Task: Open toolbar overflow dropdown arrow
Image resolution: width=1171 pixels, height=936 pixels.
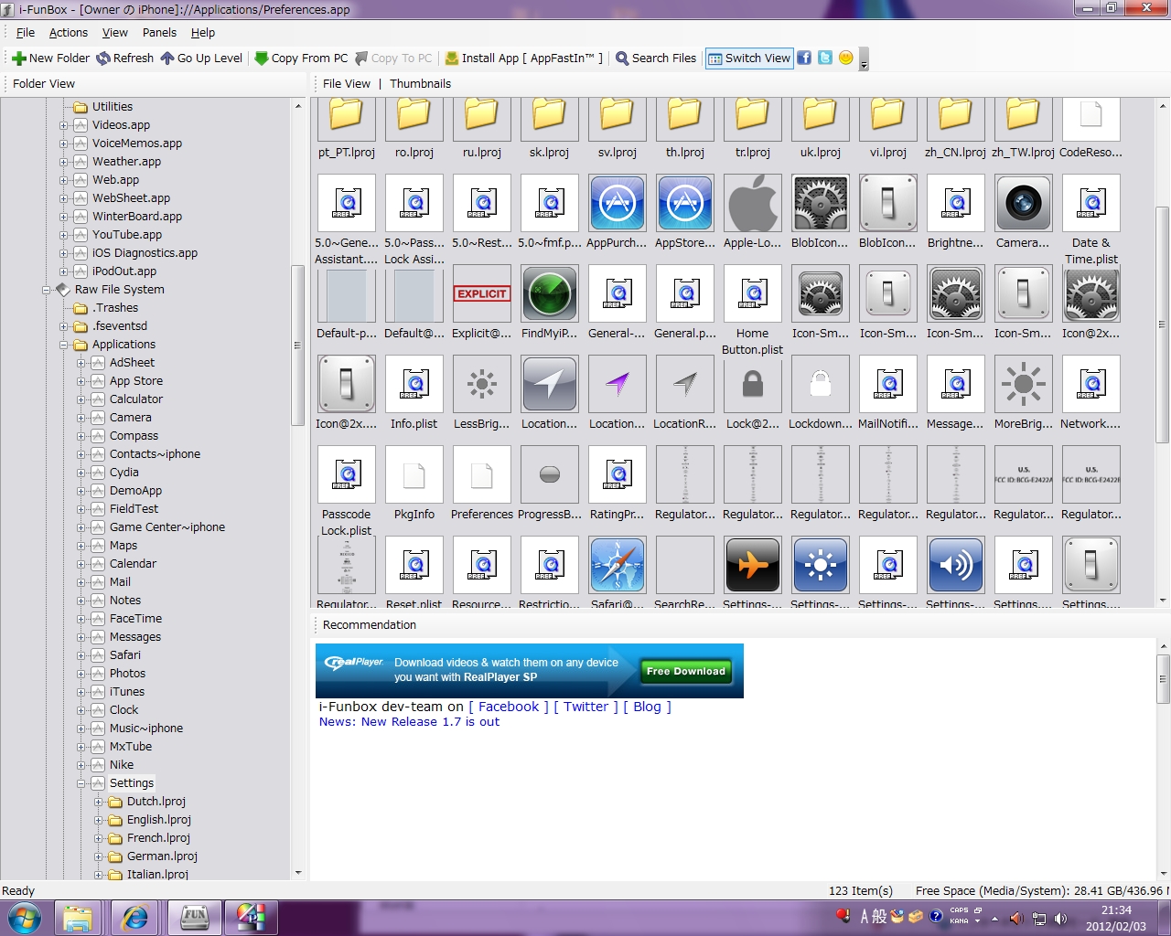Action: [x=864, y=60]
